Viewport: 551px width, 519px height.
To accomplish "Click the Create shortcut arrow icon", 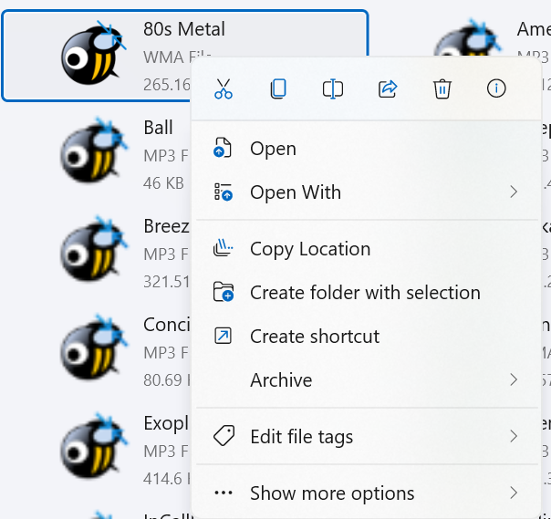I will pos(224,336).
